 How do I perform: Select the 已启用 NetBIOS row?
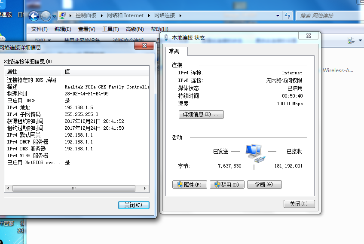pos(77,162)
